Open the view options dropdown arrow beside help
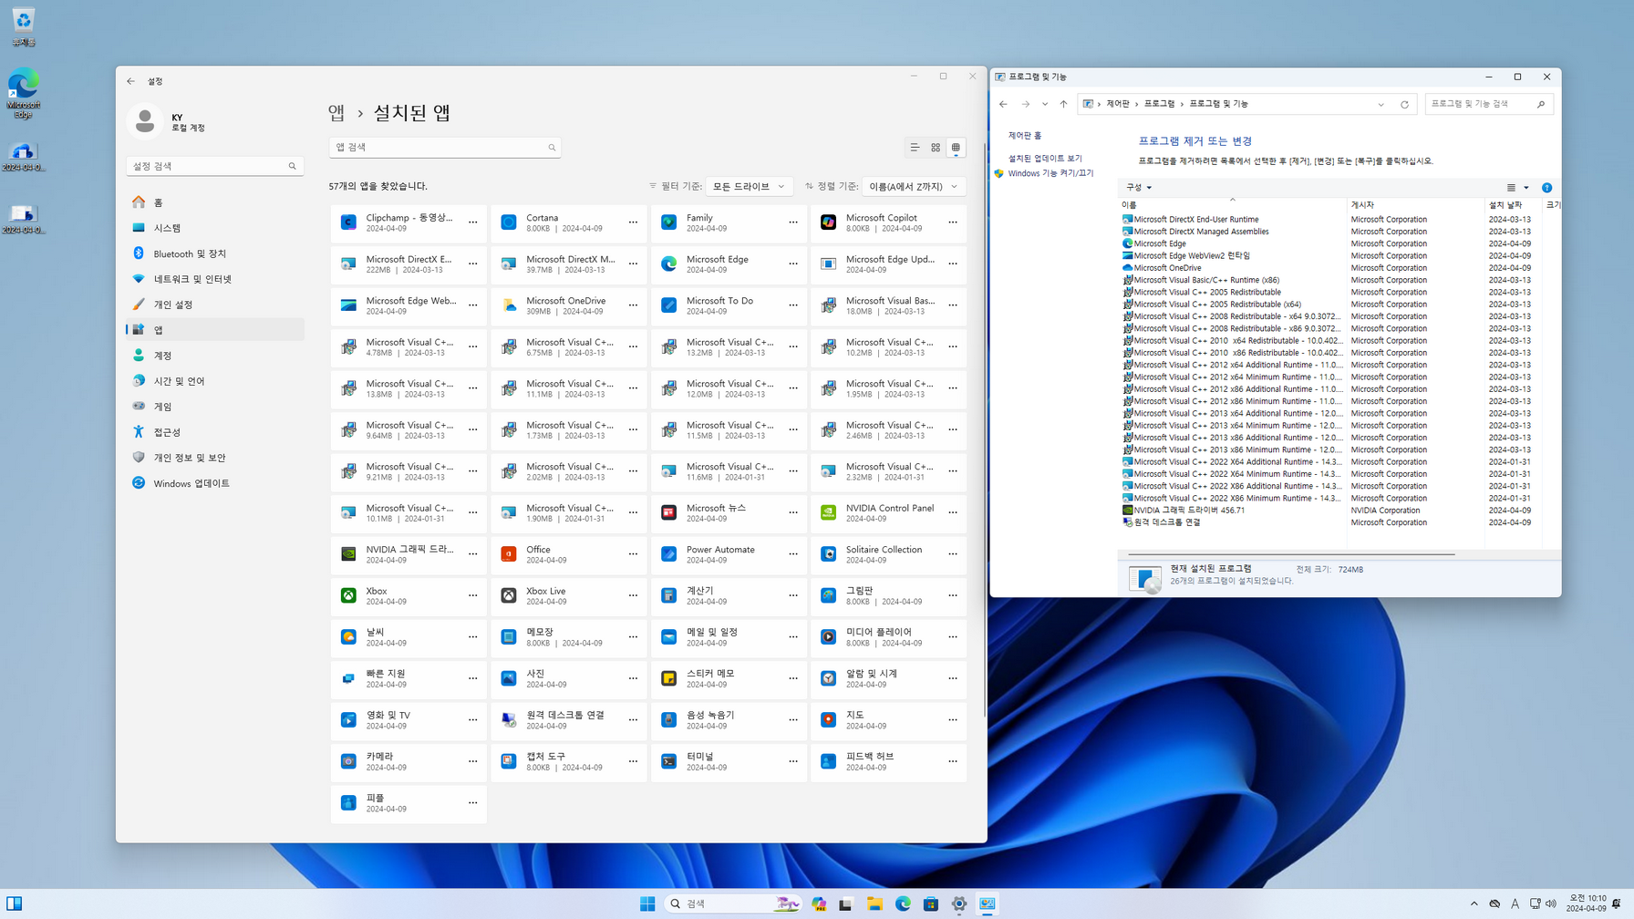This screenshot has width=1634, height=919. [x=1526, y=188]
